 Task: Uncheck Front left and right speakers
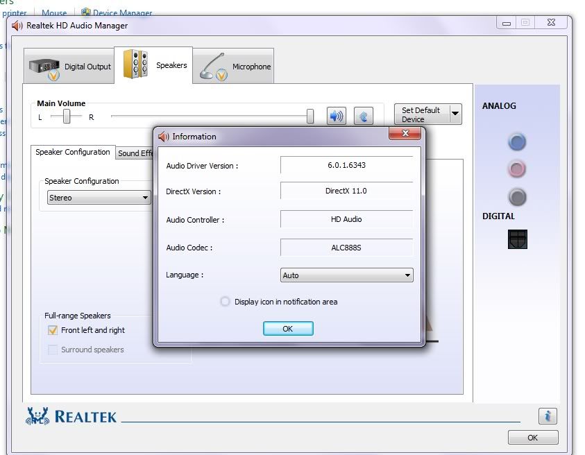point(53,330)
